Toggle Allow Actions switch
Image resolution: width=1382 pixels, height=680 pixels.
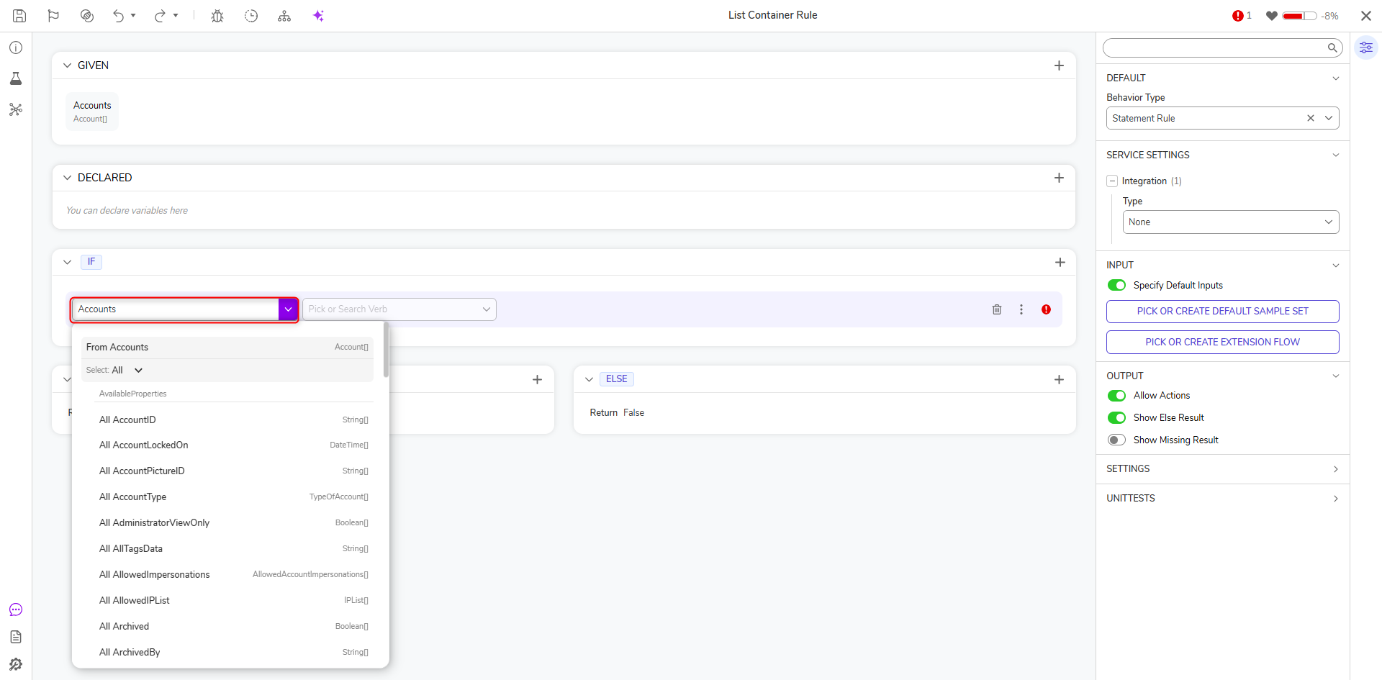point(1116,396)
